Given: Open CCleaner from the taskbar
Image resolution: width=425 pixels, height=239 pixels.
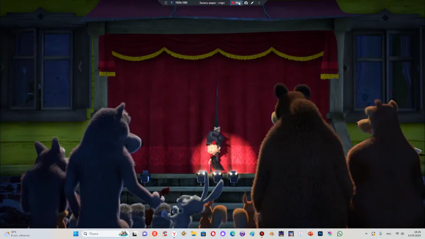Looking at the screenshot, I should click(164, 234).
